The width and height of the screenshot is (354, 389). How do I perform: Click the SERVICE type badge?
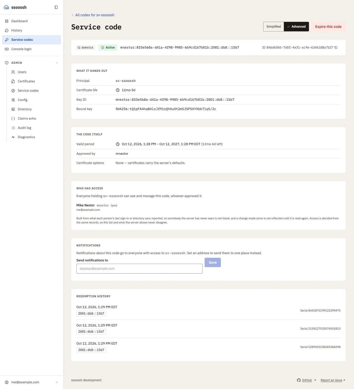pos(85,48)
